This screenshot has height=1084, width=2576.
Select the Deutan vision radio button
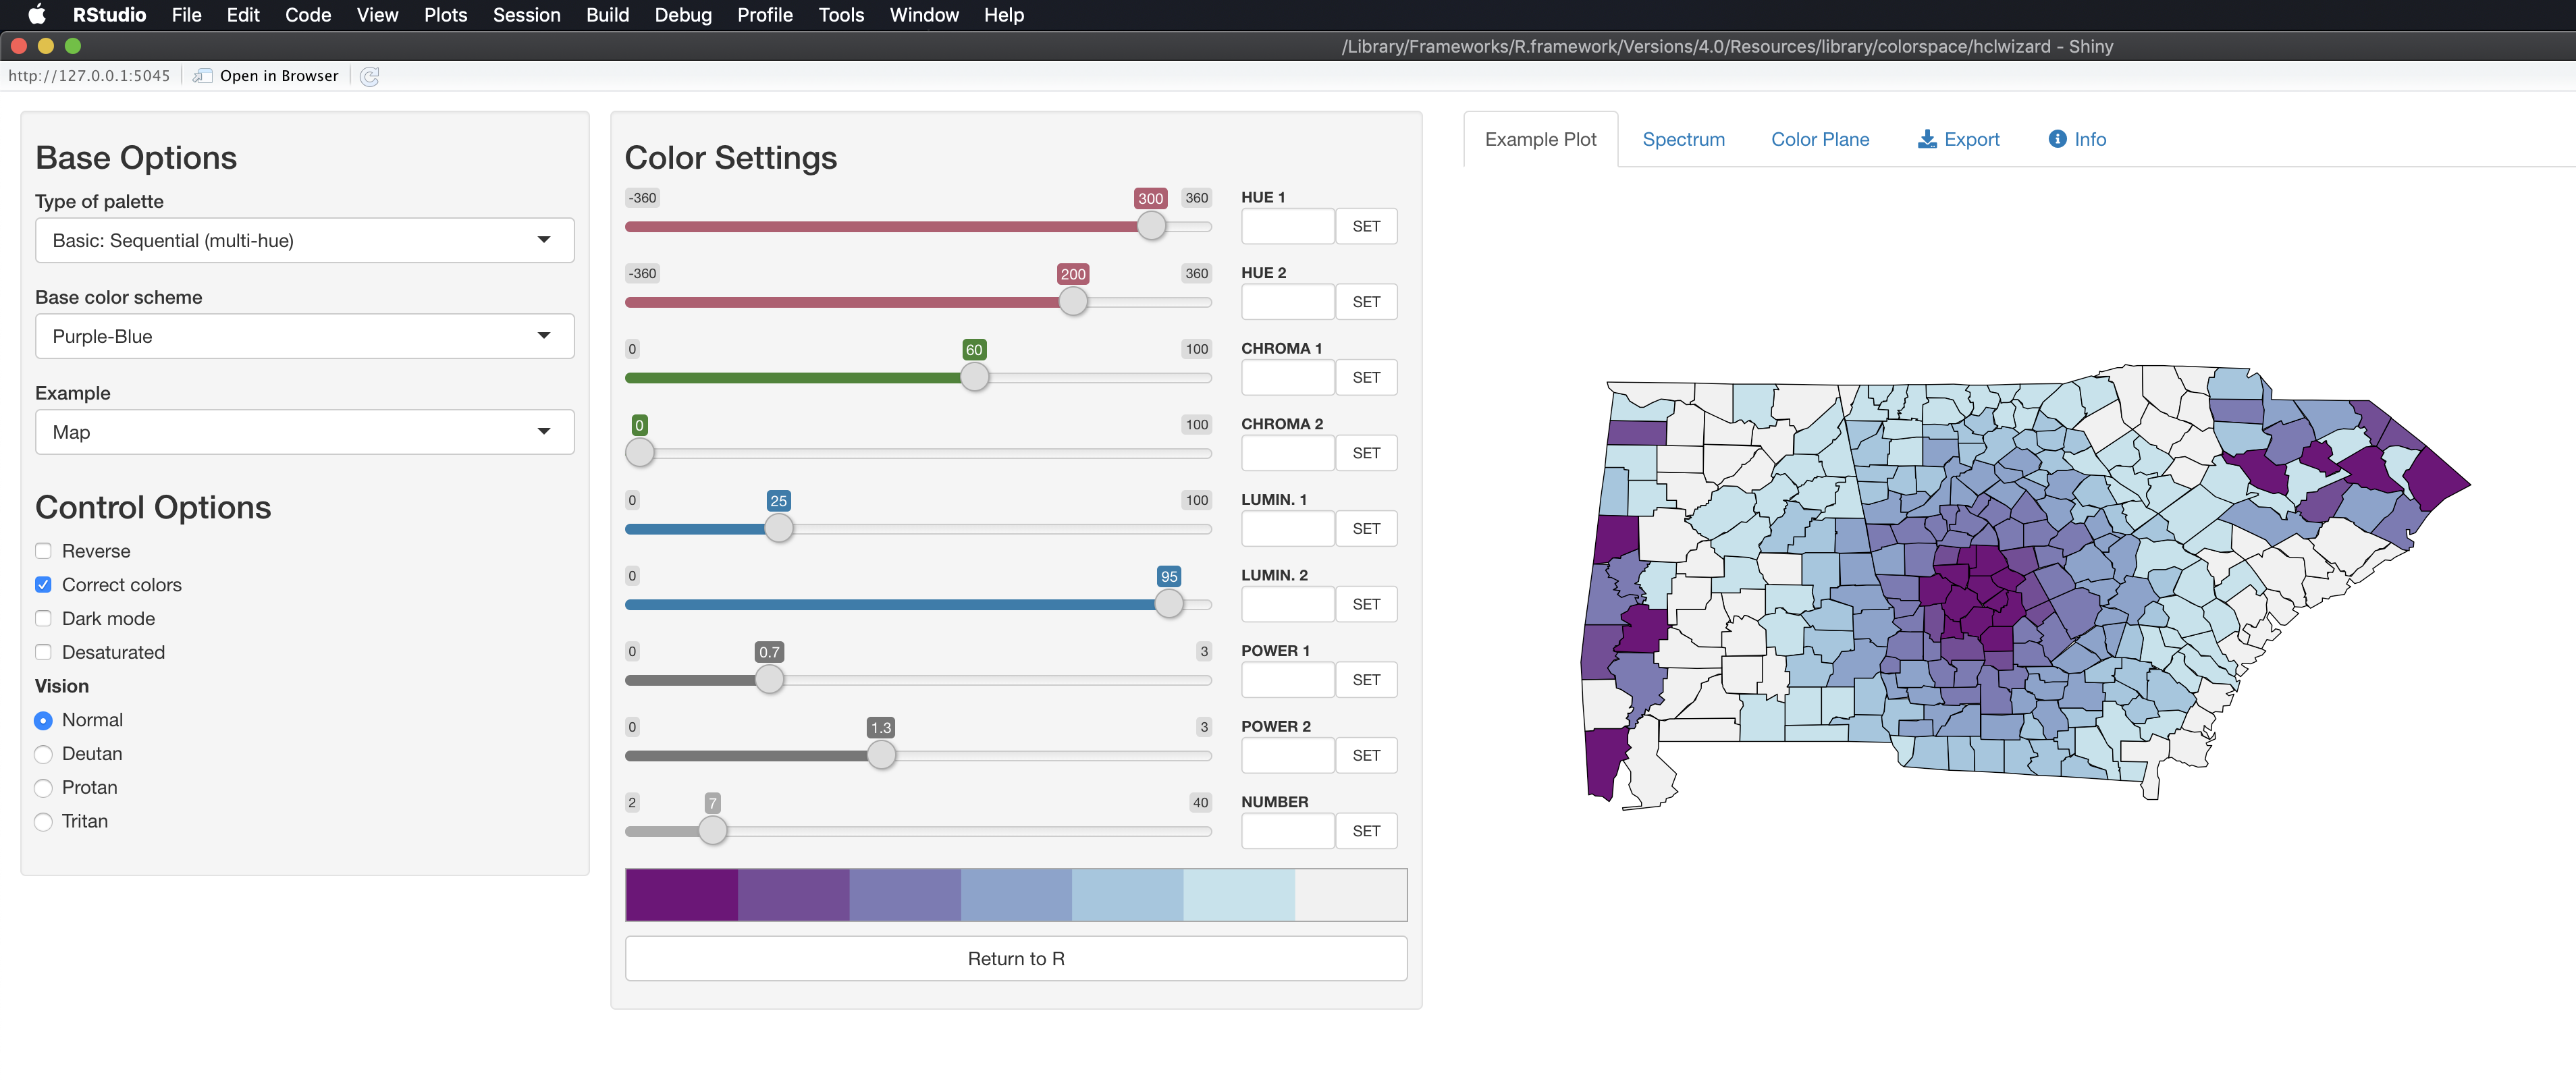(43, 754)
